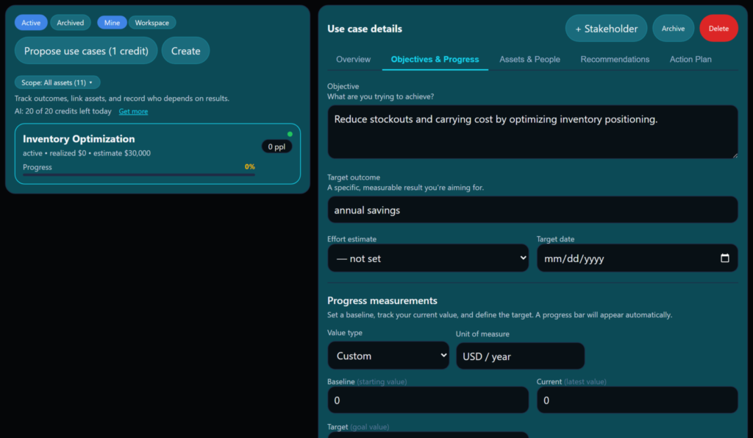Focus the Unit of measure field
Viewport: 753px width, 438px height.
click(x=520, y=356)
